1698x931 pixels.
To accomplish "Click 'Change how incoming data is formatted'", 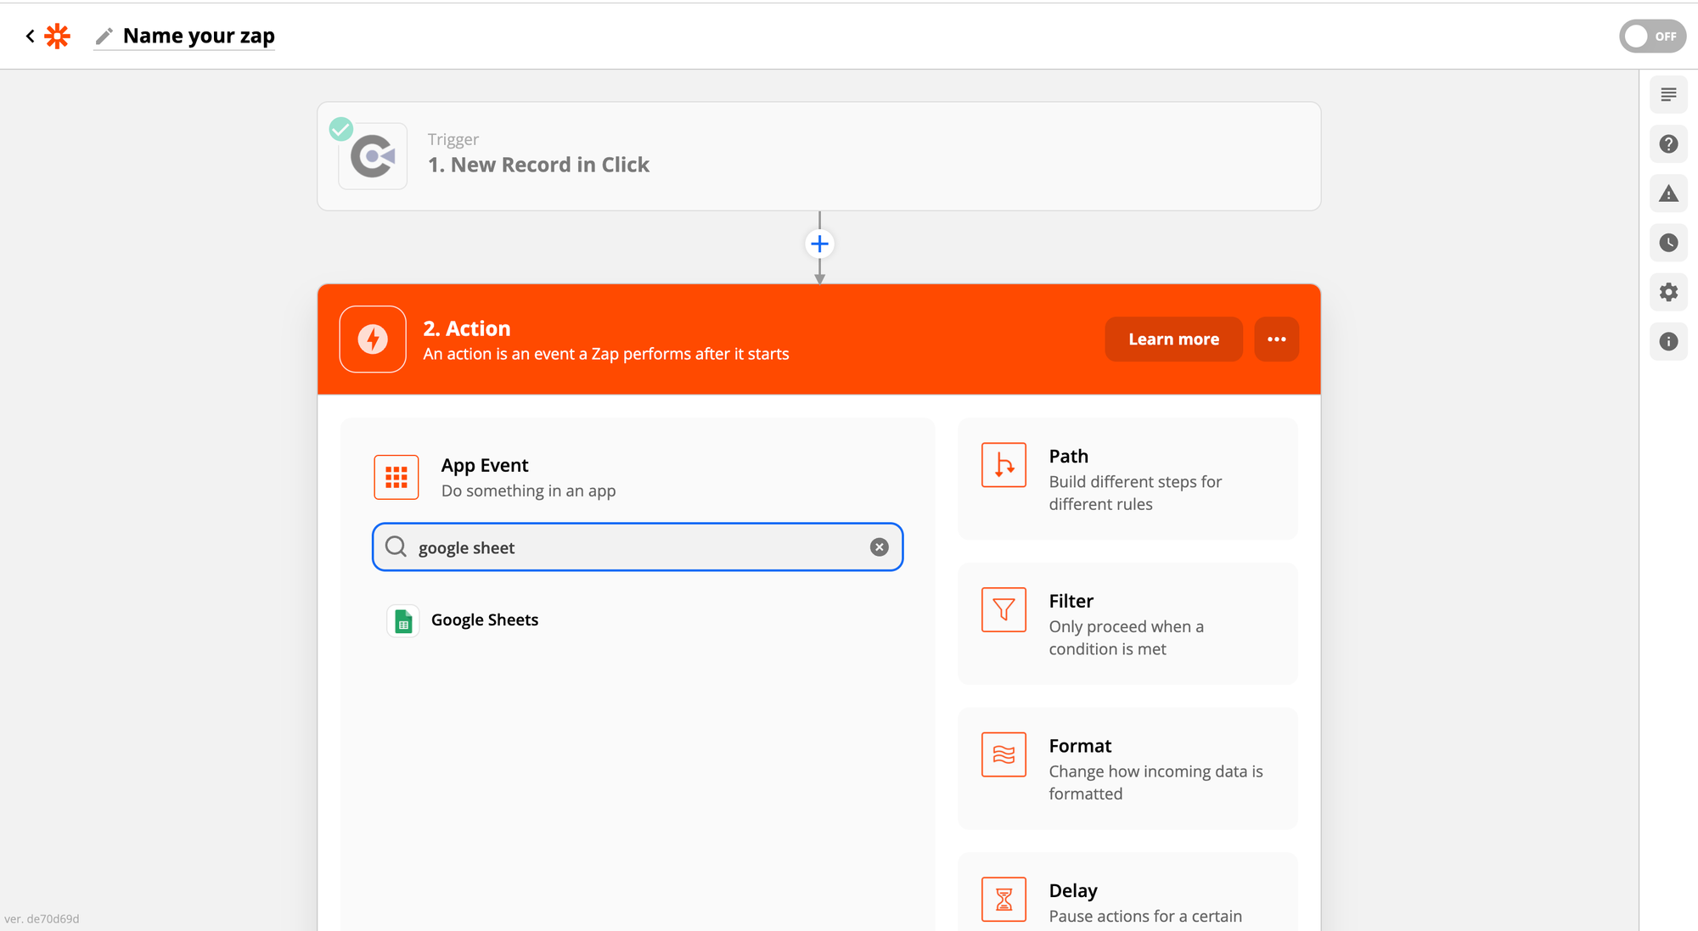I will click(x=1155, y=782).
